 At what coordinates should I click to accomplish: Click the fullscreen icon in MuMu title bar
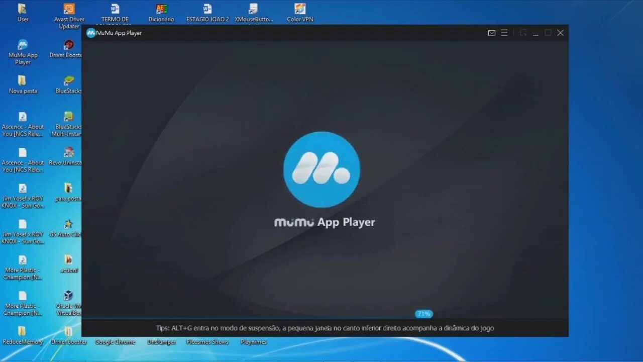[x=523, y=33]
